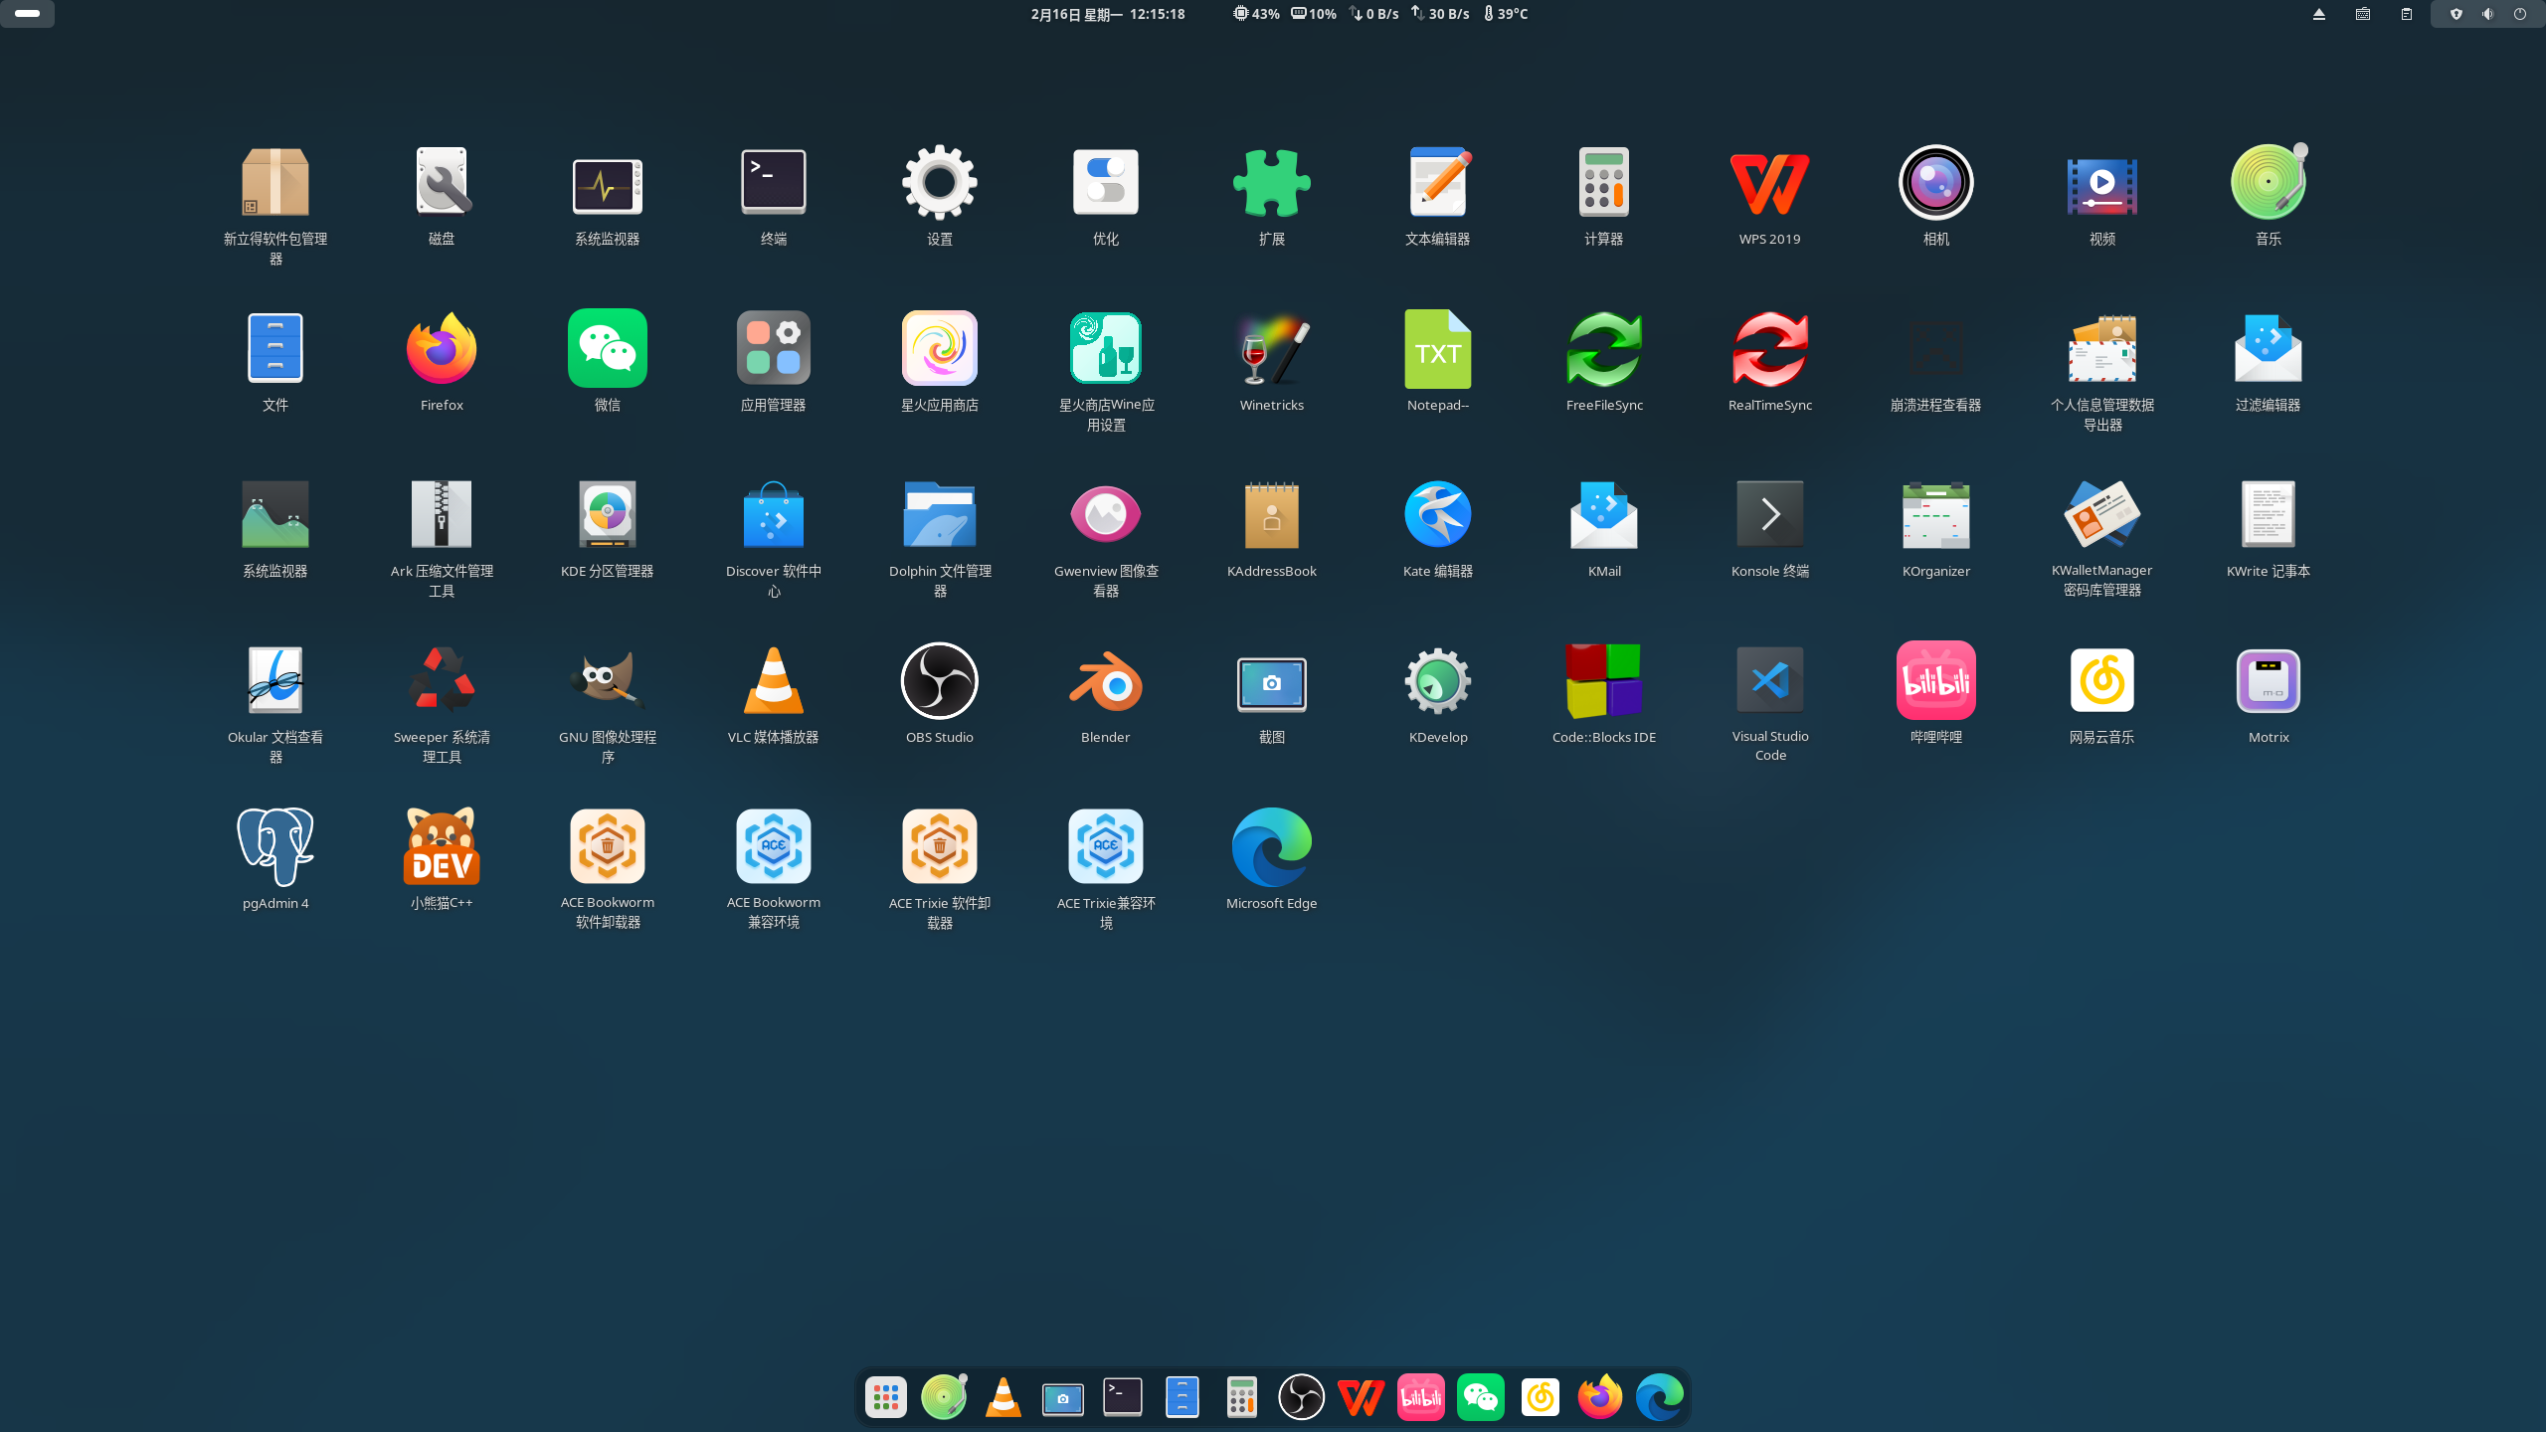Viewport: 2546px width, 1432px height.
Task: Open Code::Blocks IDE
Action: pyautogui.click(x=1604, y=680)
